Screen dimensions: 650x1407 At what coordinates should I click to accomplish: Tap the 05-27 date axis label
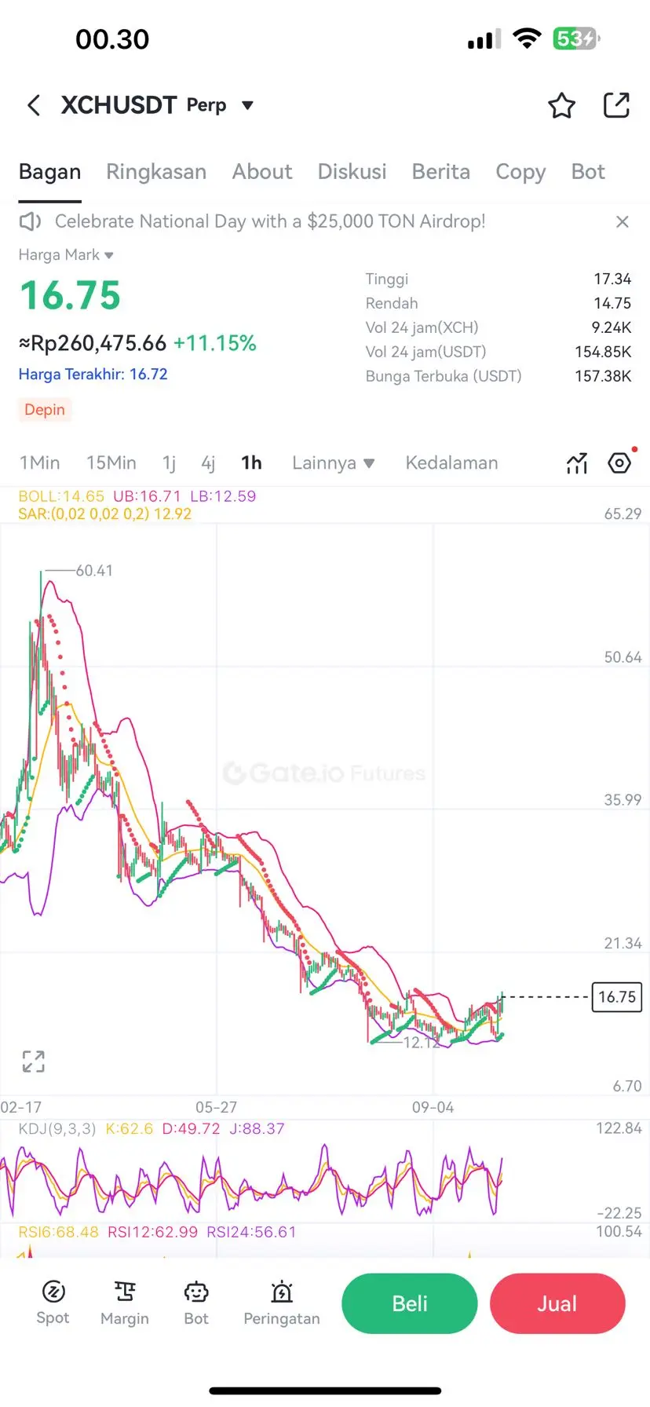(216, 1107)
